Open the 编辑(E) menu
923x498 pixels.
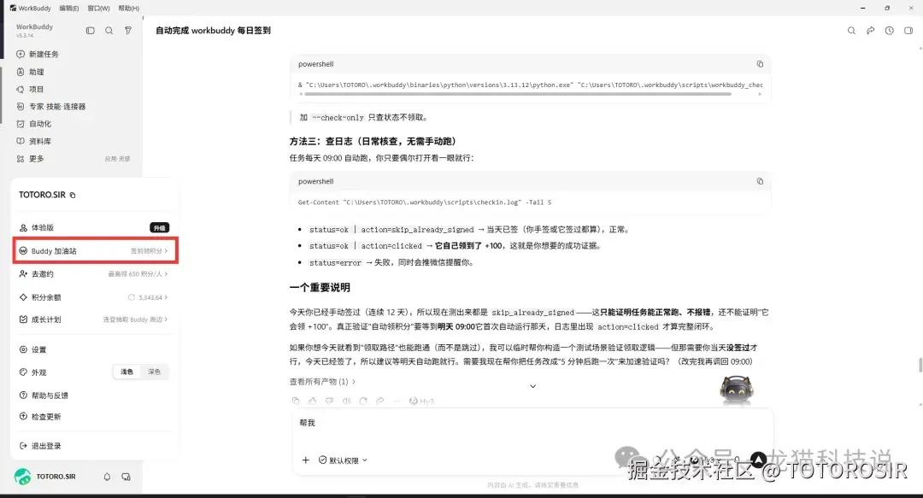tap(69, 9)
